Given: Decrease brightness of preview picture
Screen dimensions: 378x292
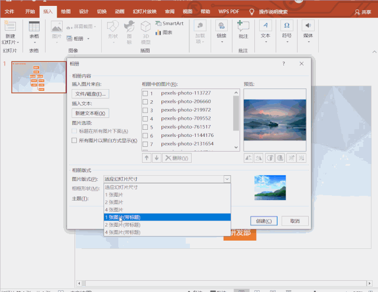Looking at the screenshot, I should pyautogui.click(x=301, y=158).
